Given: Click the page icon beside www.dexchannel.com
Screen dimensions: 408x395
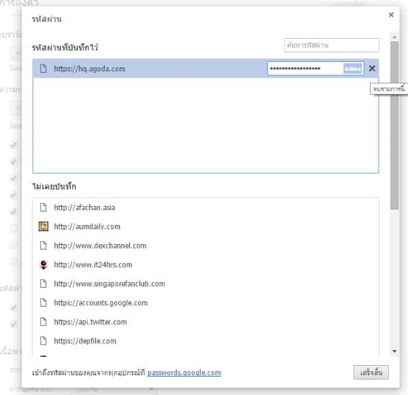Looking at the screenshot, I should pos(43,245).
